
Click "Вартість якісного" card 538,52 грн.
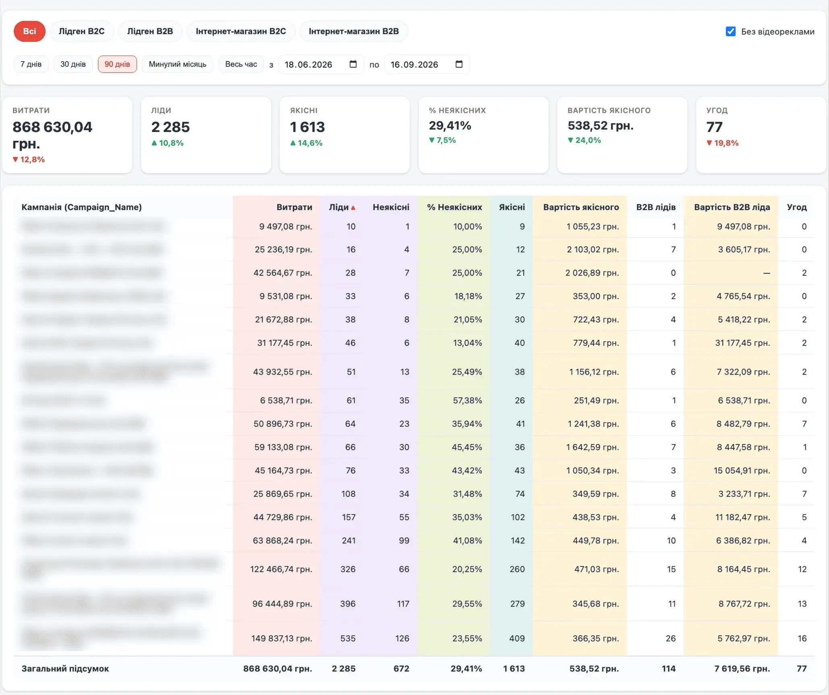click(x=622, y=135)
